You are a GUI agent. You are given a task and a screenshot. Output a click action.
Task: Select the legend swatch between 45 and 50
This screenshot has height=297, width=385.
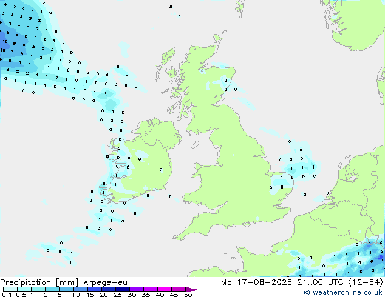pyautogui.click(x=179, y=289)
